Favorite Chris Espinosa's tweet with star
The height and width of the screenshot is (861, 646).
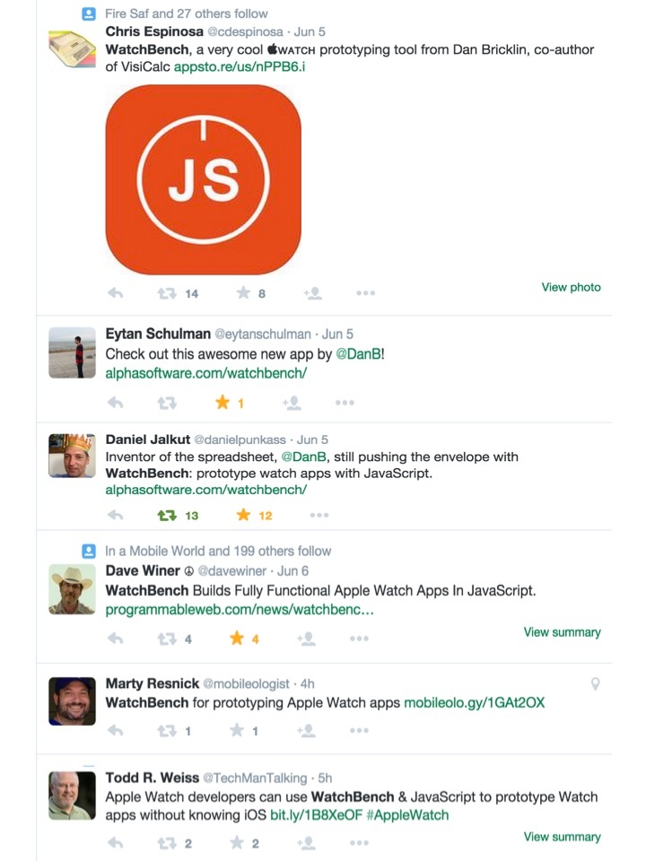(243, 292)
